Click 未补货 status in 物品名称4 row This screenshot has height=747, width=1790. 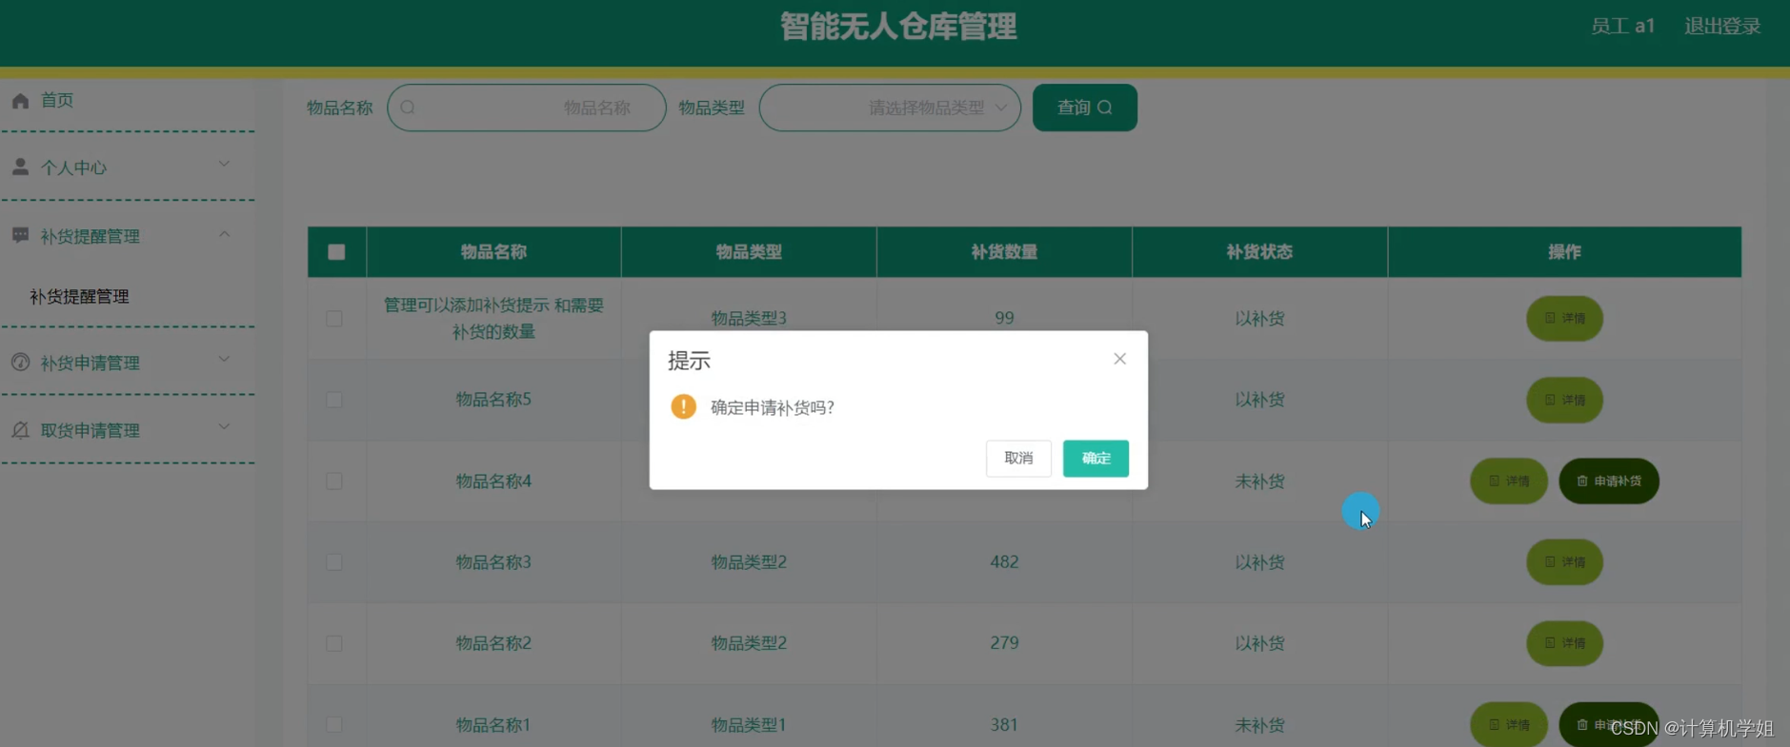1259,482
